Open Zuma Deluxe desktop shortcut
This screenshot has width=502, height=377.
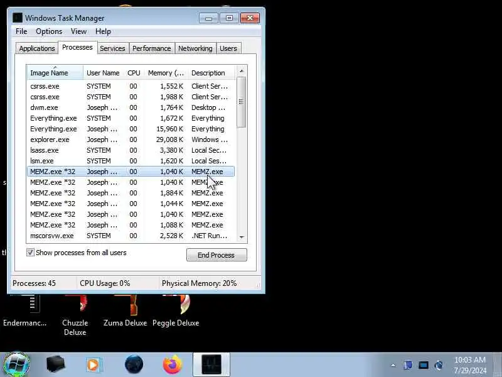pyautogui.click(x=125, y=311)
